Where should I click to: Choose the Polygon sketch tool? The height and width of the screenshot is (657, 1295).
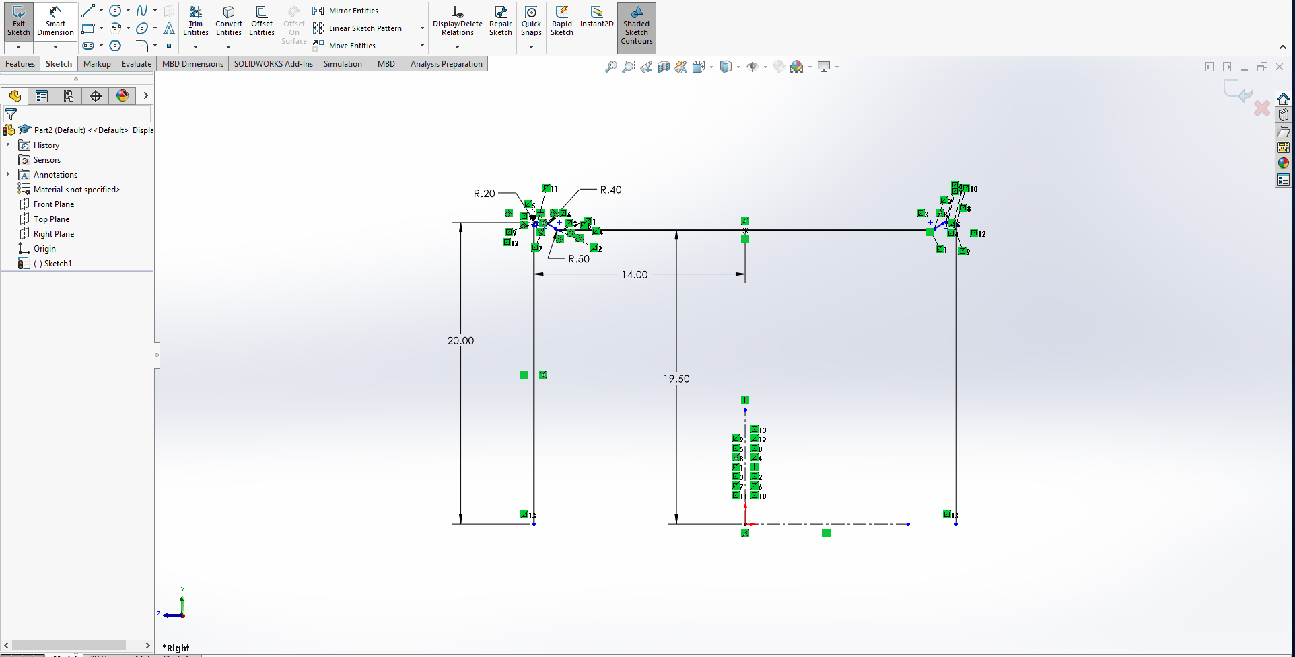click(115, 46)
